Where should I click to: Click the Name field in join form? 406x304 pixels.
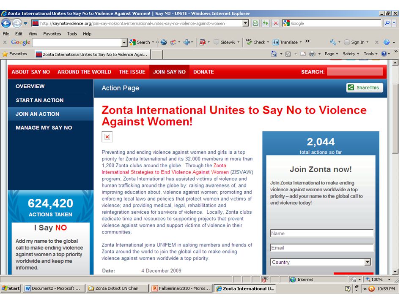click(322, 233)
